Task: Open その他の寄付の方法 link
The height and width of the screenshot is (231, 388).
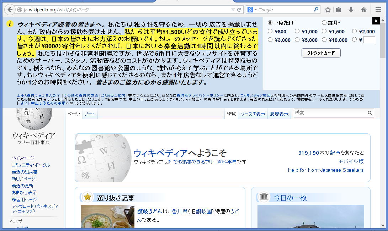Action: click(81, 95)
